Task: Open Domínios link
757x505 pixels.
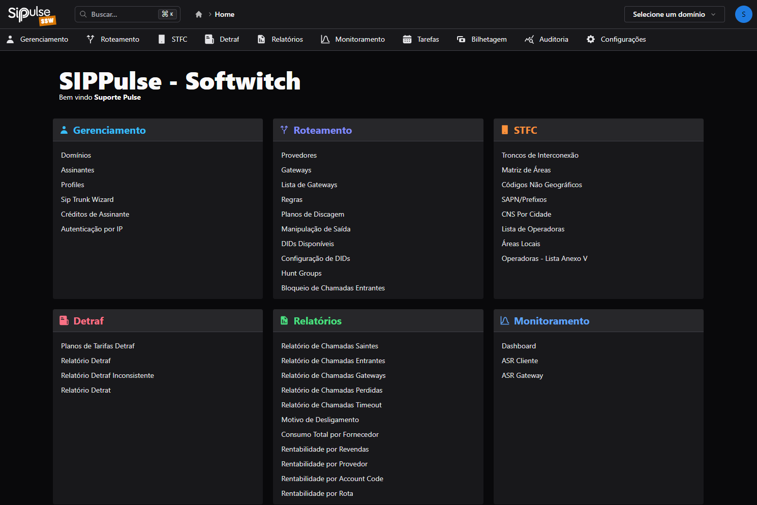Action: point(76,155)
